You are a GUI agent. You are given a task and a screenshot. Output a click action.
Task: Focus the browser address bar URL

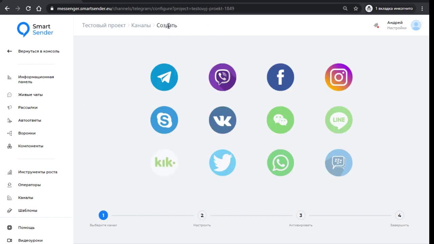tap(146, 8)
